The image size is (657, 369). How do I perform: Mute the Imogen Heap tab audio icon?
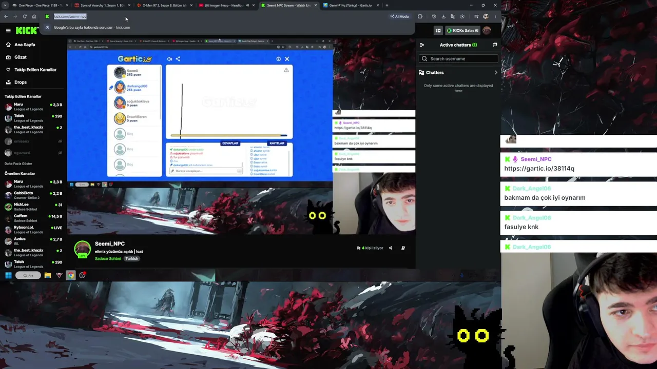[247, 5]
